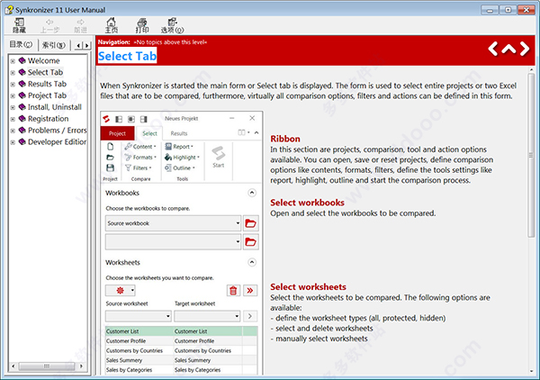540x380 pixels.
Task: Click the Forward (前进) toolbar icon
Action: (x=80, y=25)
